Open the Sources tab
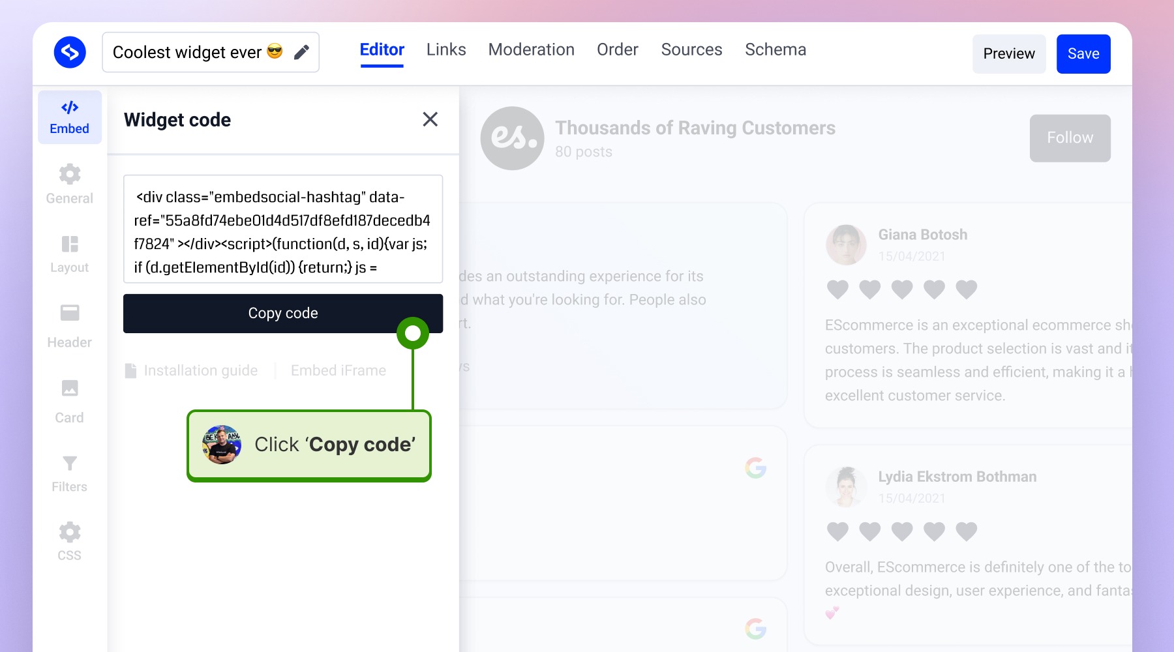Image resolution: width=1174 pixels, height=652 pixels. pos(692,50)
